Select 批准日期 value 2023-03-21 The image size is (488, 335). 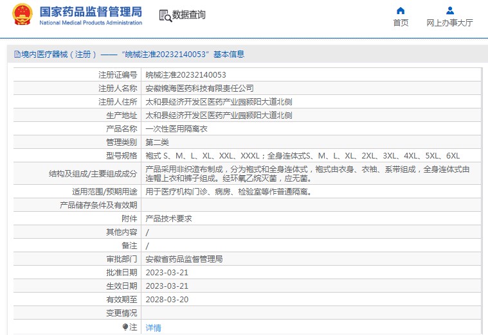click(167, 273)
